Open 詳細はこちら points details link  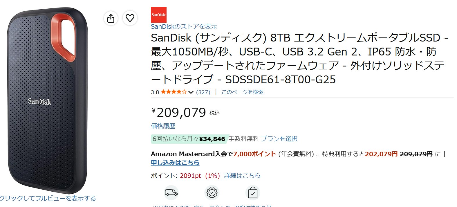242,176
